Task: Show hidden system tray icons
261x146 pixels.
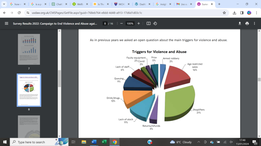Action: 199,142
